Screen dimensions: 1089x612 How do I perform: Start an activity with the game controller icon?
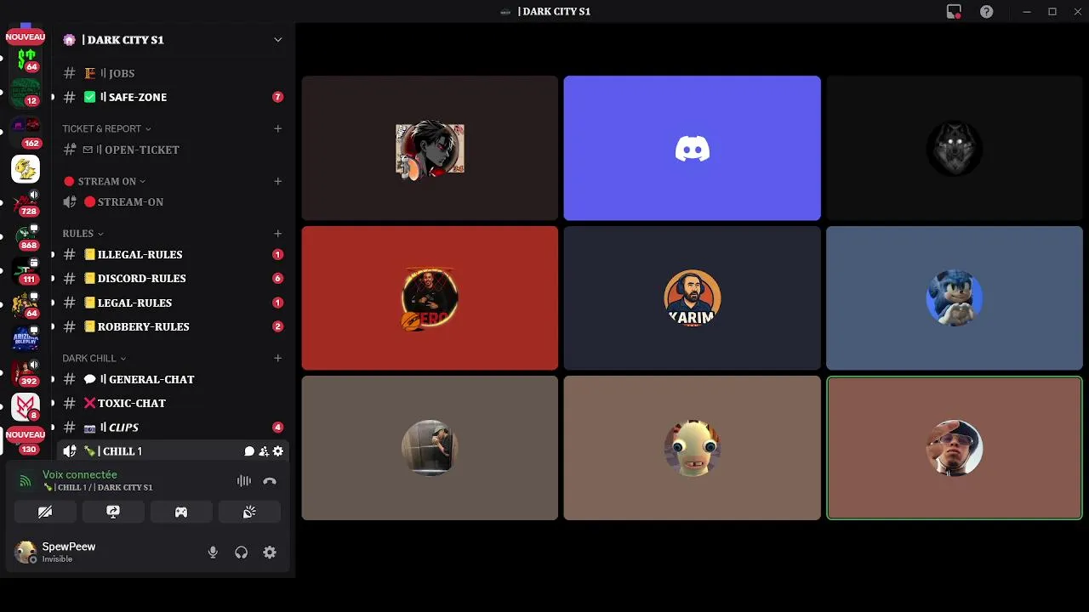click(x=181, y=512)
